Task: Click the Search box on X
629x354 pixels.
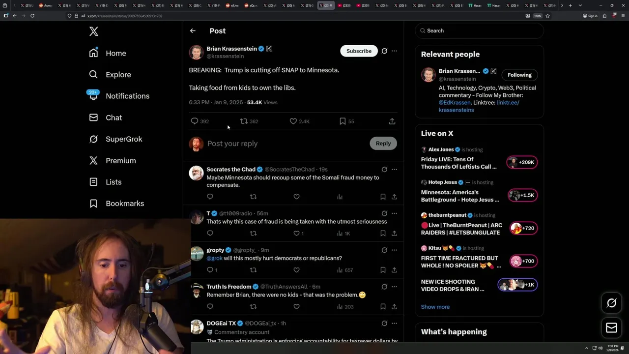Action: point(479,30)
